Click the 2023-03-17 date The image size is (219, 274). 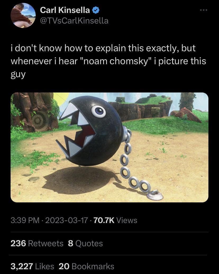tap(66, 220)
